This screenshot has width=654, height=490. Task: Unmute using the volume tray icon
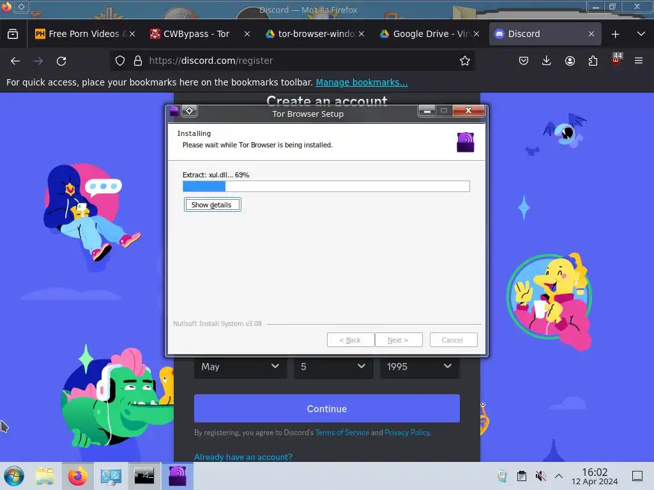[x=540, y=476]
